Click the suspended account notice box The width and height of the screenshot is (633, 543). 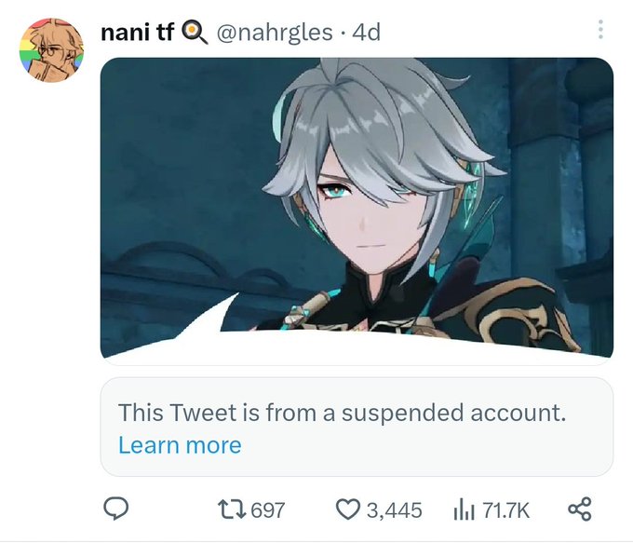(x=357, y=428)
